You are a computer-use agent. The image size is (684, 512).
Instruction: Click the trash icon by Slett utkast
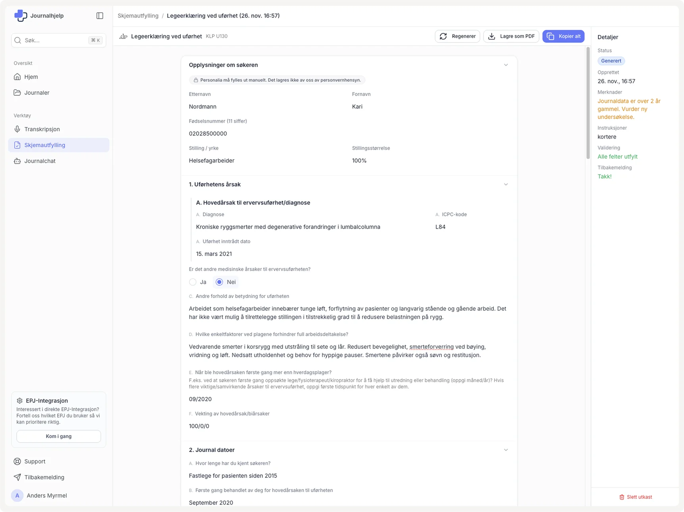[x=622, y=497]
